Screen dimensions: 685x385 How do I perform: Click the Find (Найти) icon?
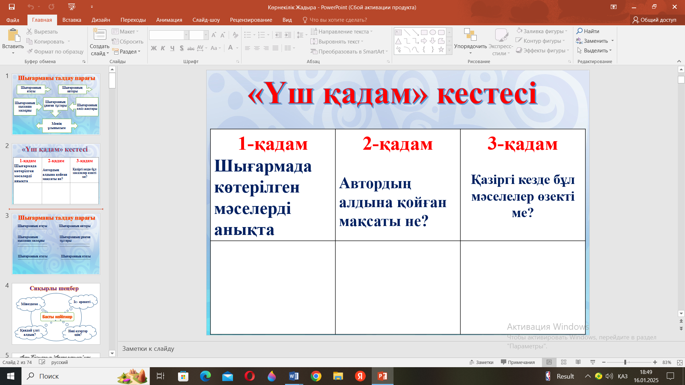(x=588, y=31)
